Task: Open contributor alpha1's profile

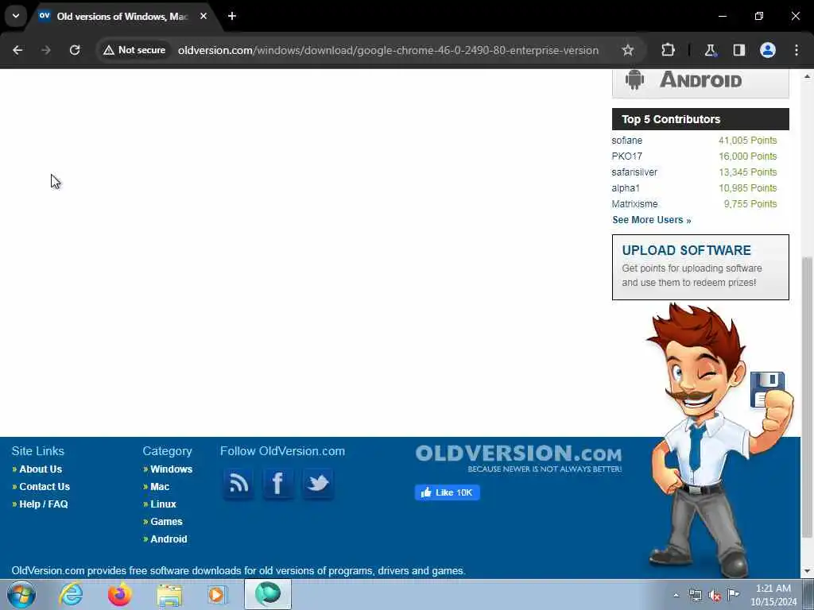Action: tap(626, 187)
